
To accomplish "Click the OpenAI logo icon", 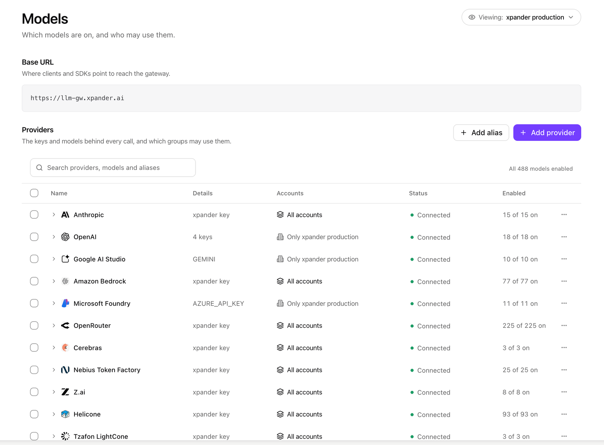I will pos(65,237).
